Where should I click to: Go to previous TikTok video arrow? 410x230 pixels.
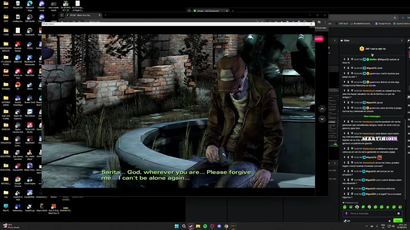click(x=322, y=109)
